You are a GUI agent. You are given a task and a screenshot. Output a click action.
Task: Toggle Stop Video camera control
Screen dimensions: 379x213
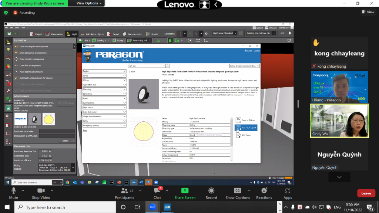(41, 191)
